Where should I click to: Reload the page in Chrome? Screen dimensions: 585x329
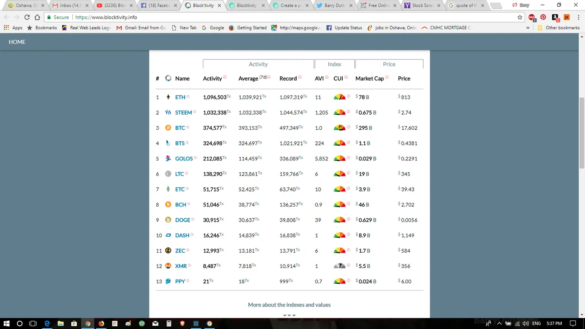(x=27, y=17)
